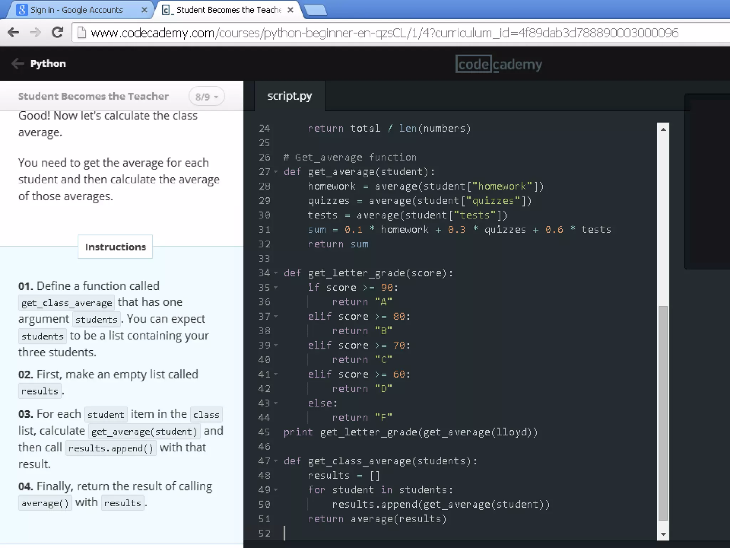The image size is (730, 548).
Task: Click the 'return sum' line 32
Action: click(x=338, y=244)
